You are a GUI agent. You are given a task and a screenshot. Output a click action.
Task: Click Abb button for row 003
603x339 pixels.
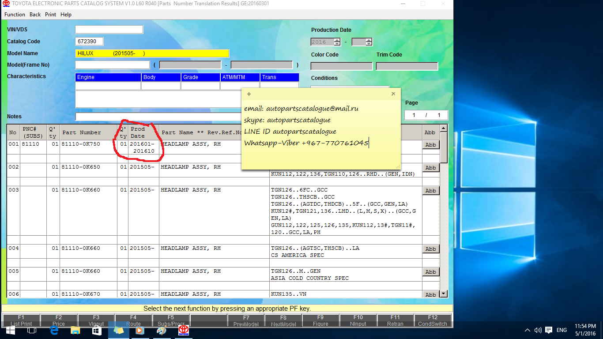tap(430, 191)
